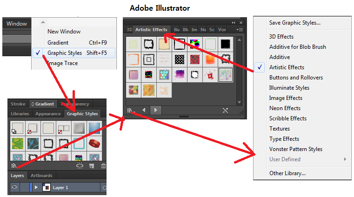Apply the cyan frame graphic style

coord(79,144)
